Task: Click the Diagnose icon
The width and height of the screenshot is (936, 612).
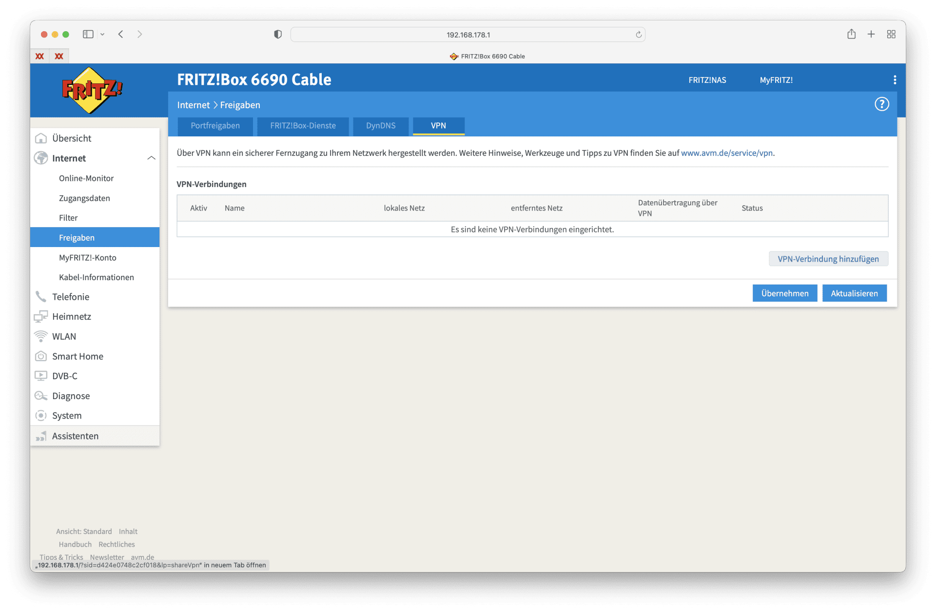Action: click(41, 396)
